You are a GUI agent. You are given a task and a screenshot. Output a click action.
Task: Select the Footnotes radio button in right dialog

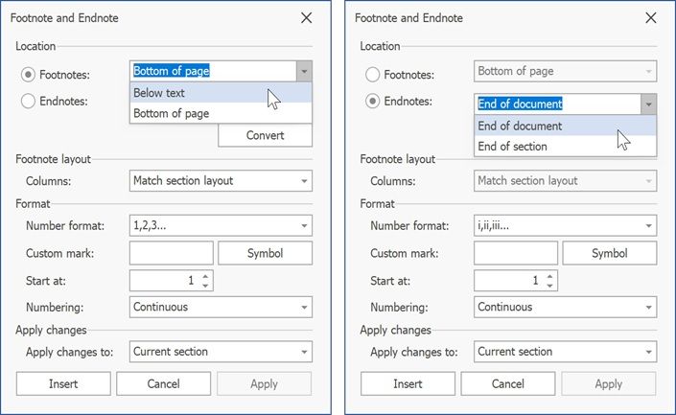372,75
